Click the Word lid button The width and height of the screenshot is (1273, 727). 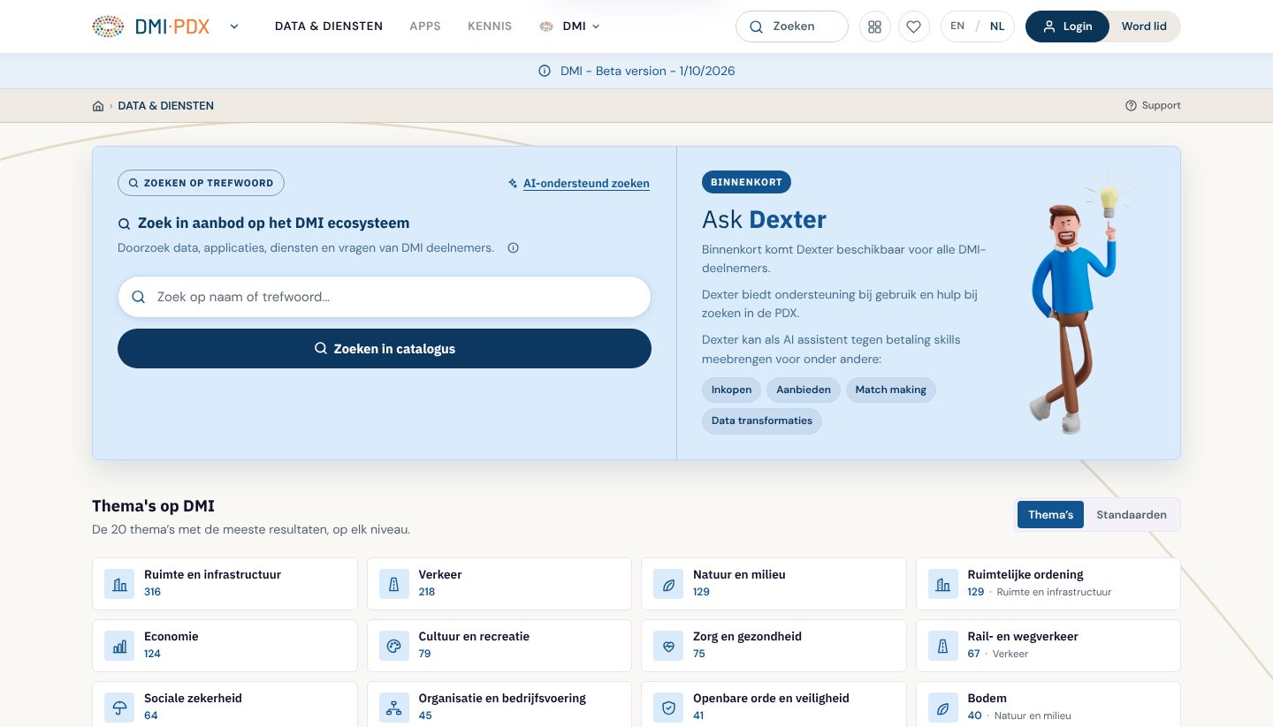pos(1144,27)
